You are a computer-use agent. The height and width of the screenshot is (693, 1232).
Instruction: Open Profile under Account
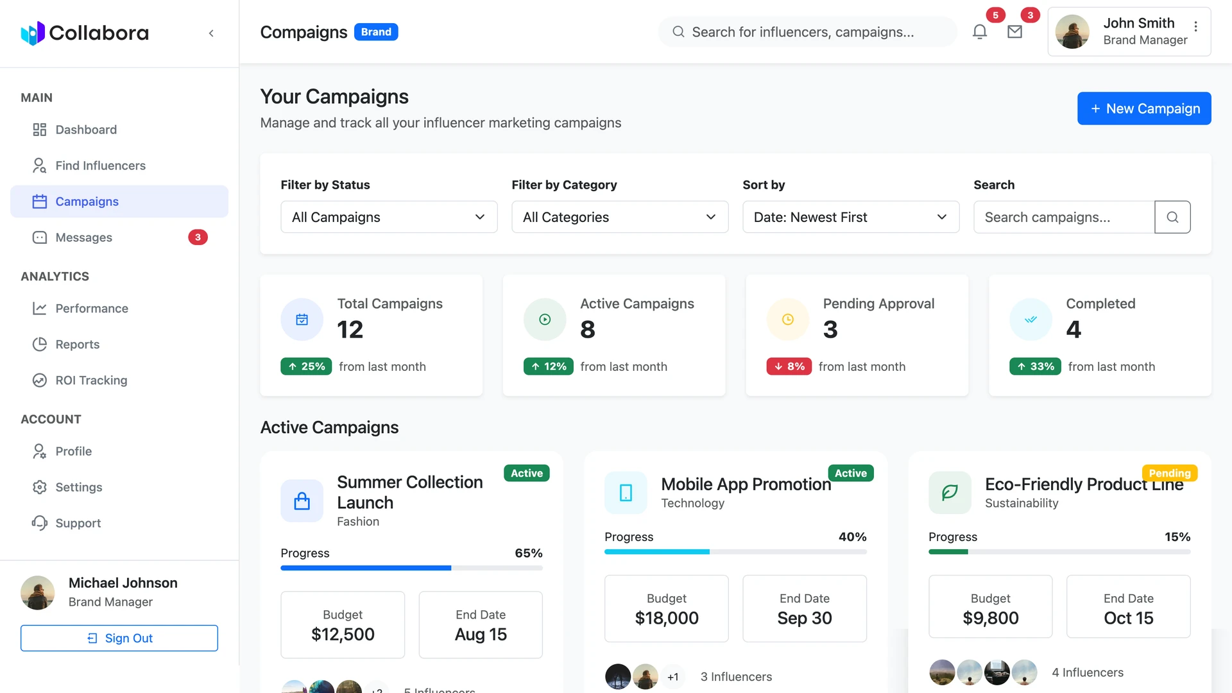coord(119,451)
